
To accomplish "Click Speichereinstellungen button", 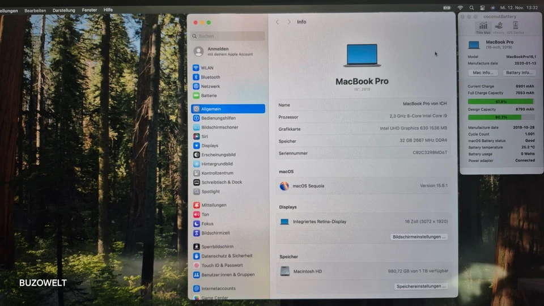I will pyautogui.click(x=421, y=286).
